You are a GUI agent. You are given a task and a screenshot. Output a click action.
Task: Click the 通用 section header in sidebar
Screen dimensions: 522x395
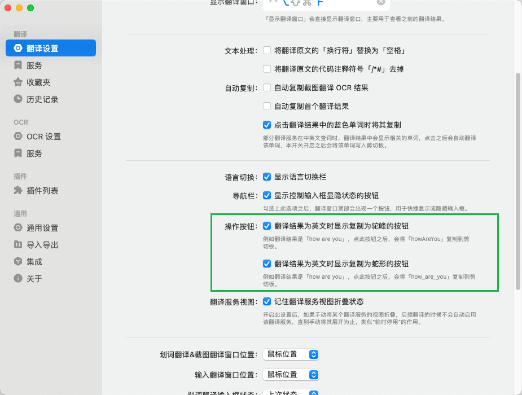pyautogui.click(x=20, y=214)
